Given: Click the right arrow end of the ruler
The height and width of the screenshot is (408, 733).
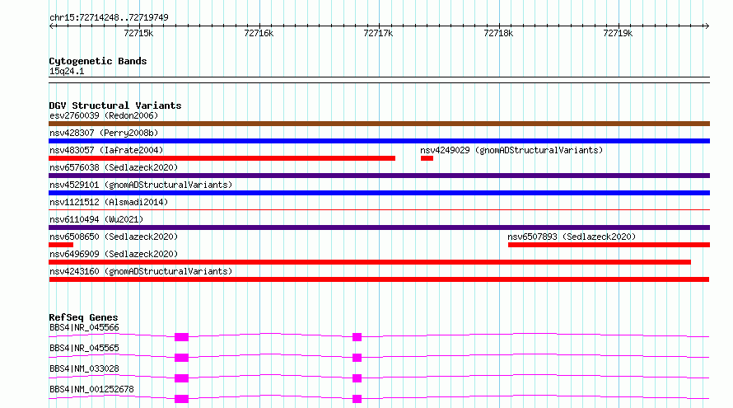Looking at the screenshot, I should pyautogui.click(x=707, y=26).
